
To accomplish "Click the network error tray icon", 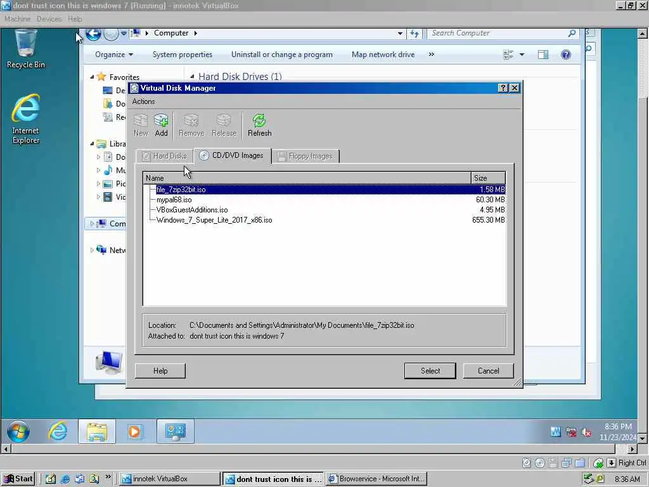I will click(571, 432).
